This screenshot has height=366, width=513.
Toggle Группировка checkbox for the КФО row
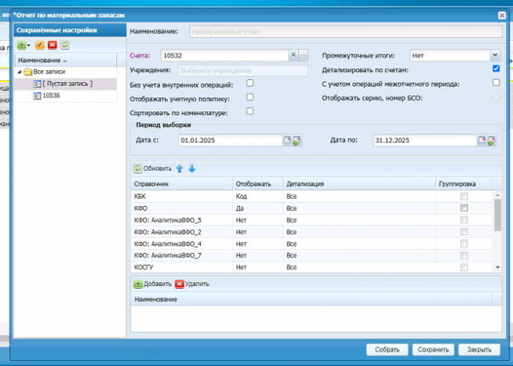464,208
